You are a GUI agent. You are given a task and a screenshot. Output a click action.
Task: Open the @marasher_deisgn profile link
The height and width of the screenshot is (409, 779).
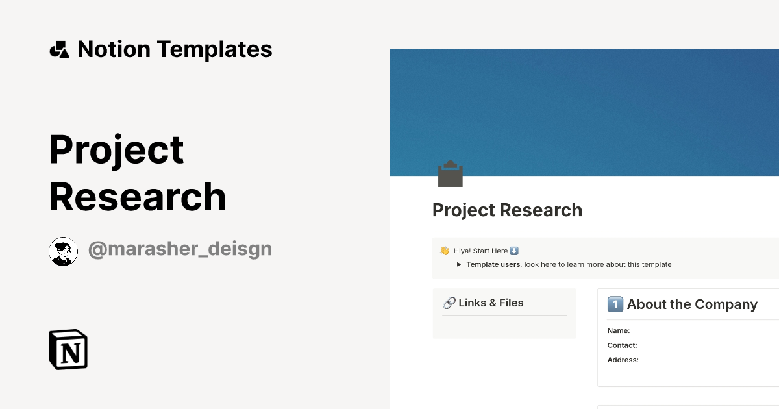180,248
